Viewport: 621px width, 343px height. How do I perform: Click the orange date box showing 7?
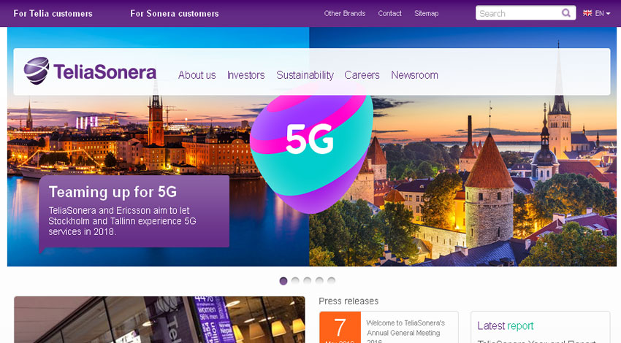click(340, 328)
